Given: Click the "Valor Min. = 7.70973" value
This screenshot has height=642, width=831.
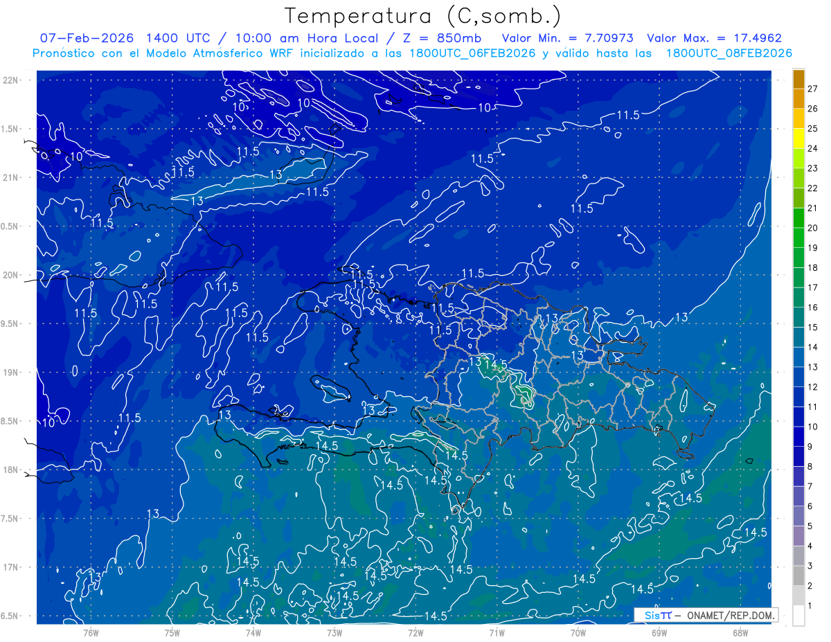Looking at the screenshot, I should [x=567, y=38].
